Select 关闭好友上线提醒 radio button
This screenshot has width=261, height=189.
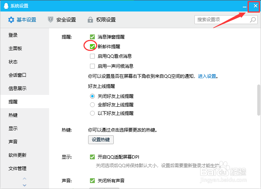pos(92,96)
